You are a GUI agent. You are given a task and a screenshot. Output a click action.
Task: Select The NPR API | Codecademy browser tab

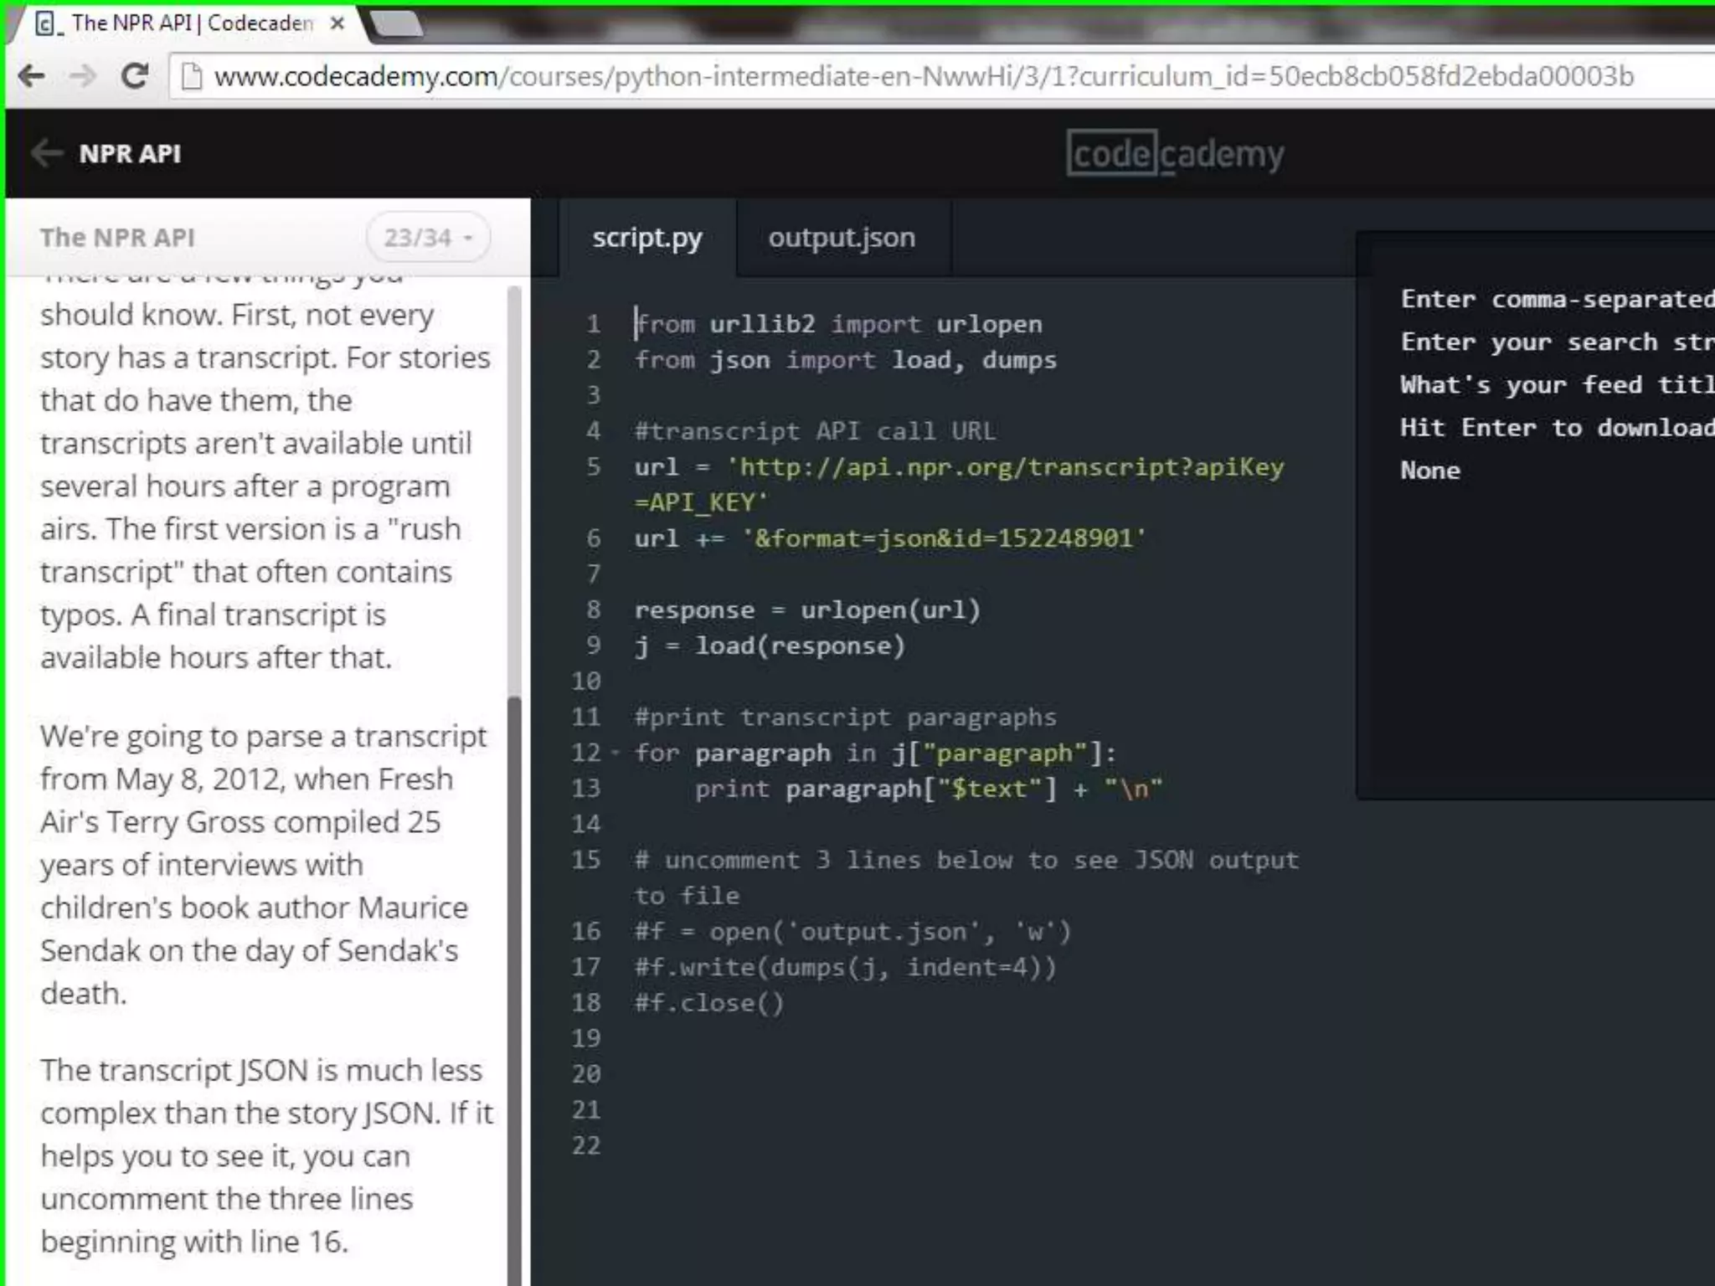point(190,23)
